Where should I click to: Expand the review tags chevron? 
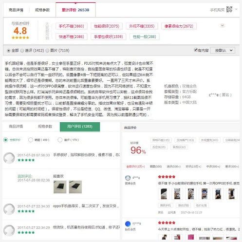coord(223,25)
